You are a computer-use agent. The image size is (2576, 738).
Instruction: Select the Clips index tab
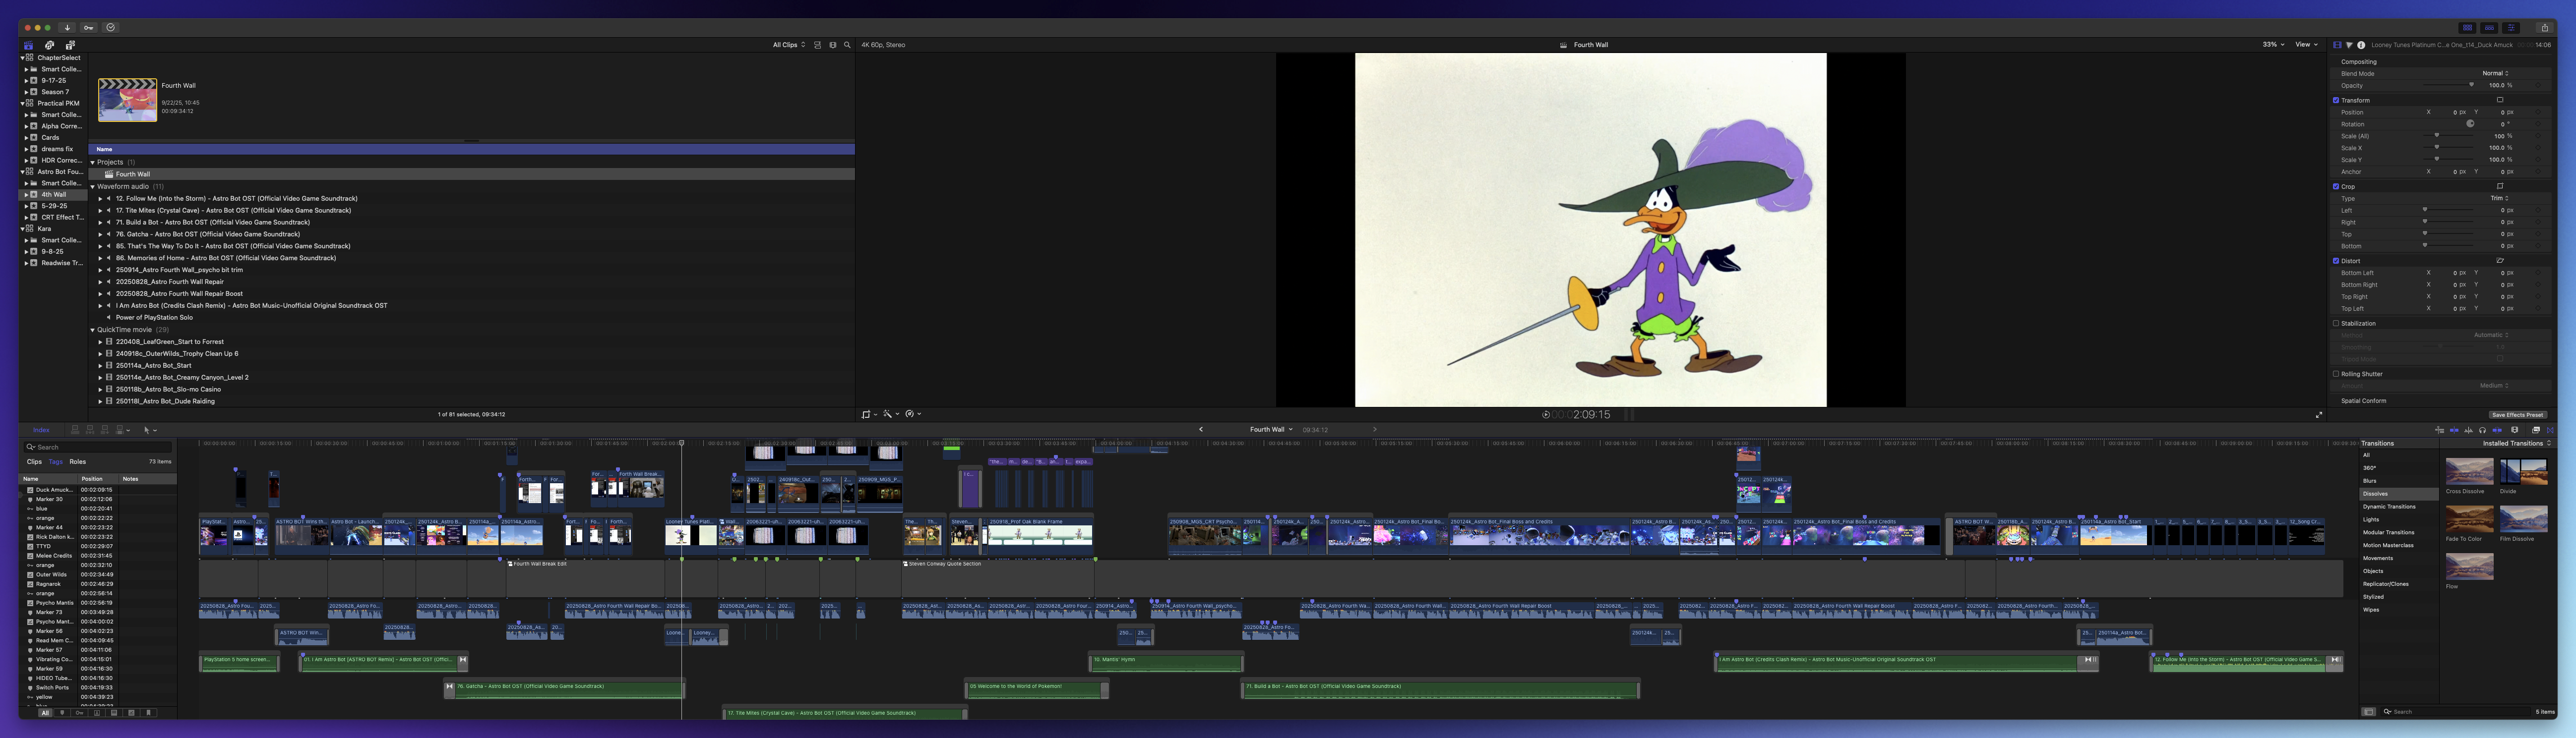(34, 462)
